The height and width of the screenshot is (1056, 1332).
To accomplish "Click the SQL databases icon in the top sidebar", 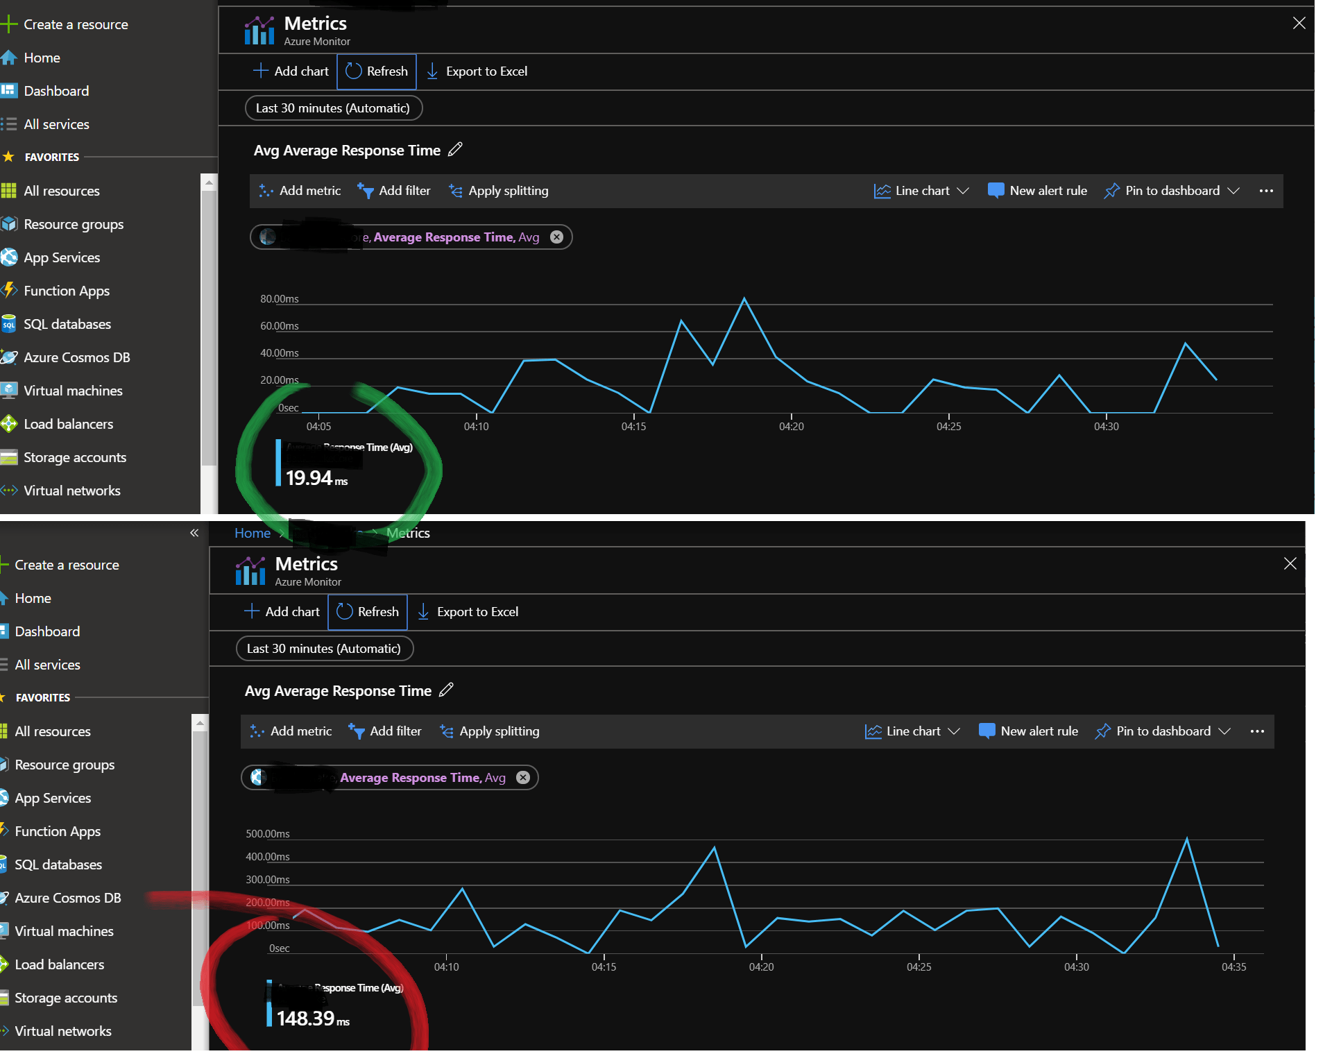I will pyautogui.click(x=9, y=324).
